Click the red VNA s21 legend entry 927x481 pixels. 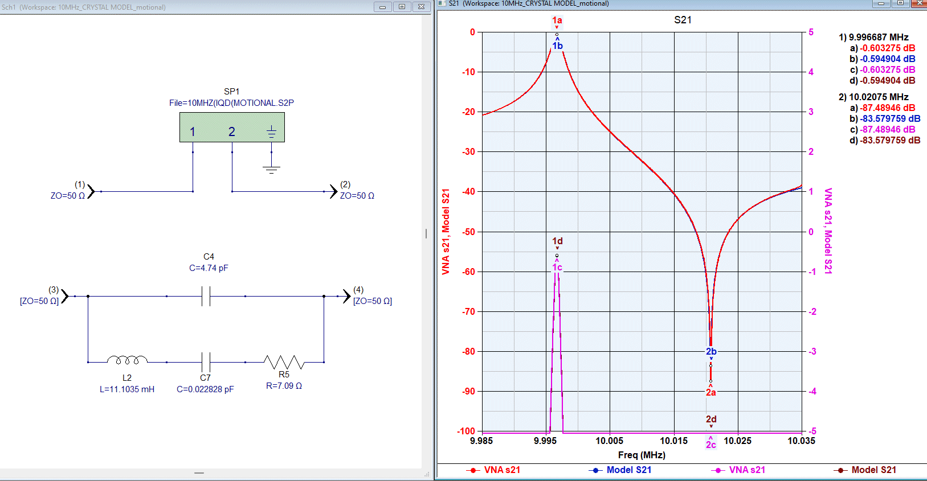[x=493, y=470]
